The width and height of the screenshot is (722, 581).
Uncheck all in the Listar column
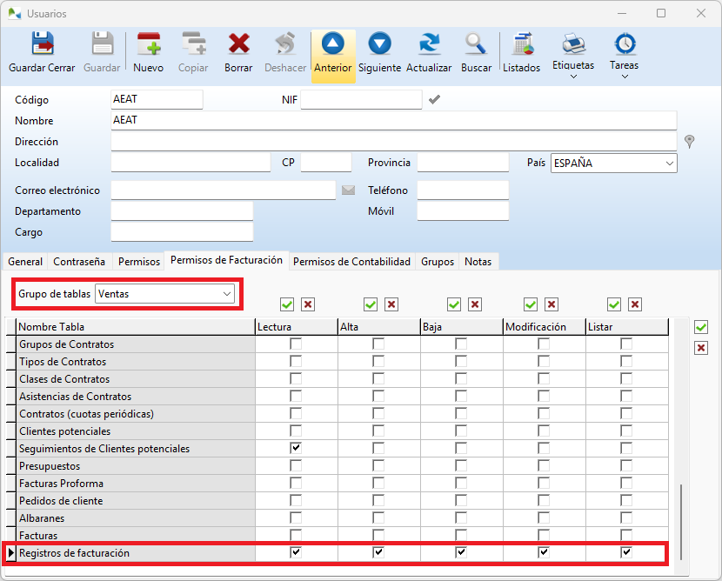(x=635, y=304)
